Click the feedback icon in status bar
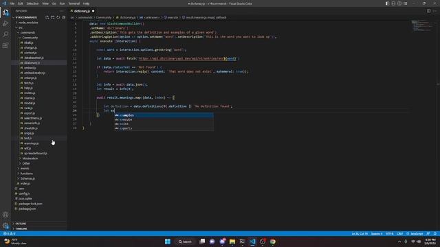The image size is (440, 247). [428, 233]
